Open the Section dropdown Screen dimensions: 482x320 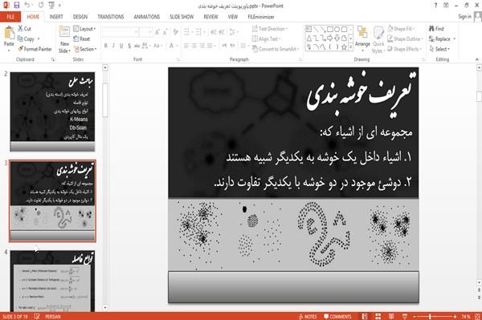coord(85,49)
